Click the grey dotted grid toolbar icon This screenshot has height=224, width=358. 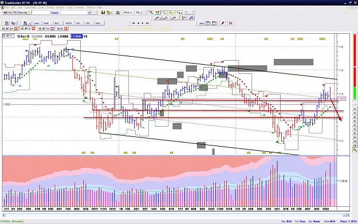188,13
